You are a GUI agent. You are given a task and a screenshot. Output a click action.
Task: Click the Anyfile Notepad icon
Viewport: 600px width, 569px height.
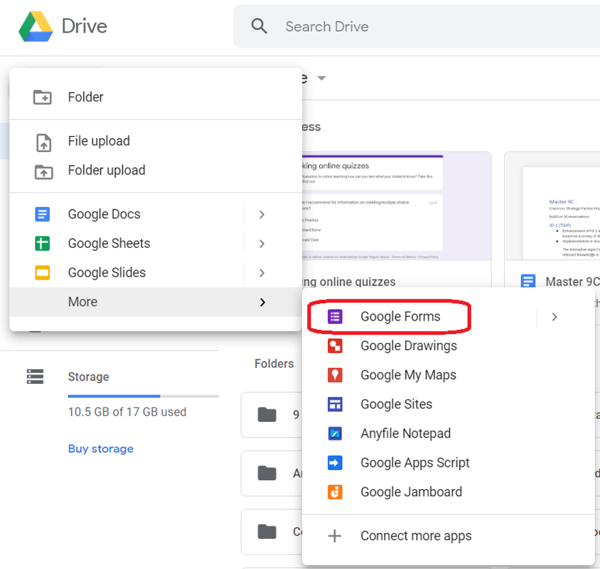335,434
